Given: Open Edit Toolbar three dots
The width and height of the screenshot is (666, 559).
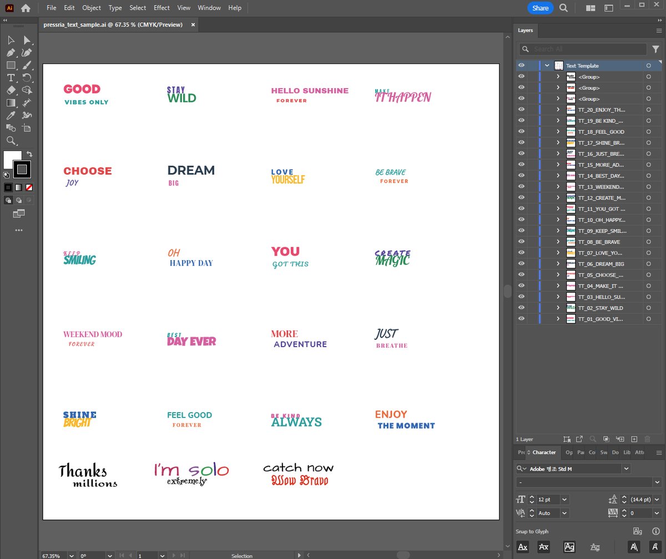Looking at the screenshot, I should coord(19,230).
